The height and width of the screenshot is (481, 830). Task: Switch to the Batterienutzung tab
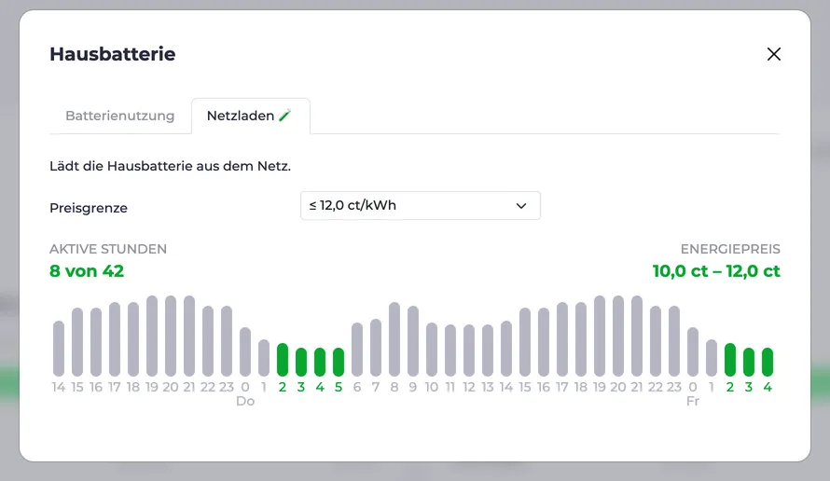(x=119, y=116)
